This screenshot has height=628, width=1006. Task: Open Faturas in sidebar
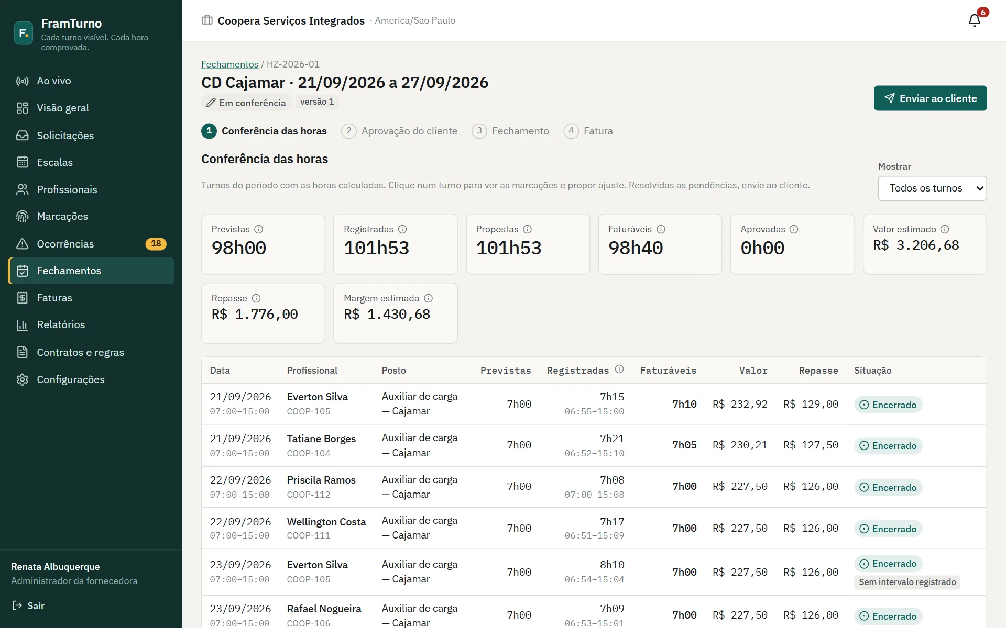91,298
